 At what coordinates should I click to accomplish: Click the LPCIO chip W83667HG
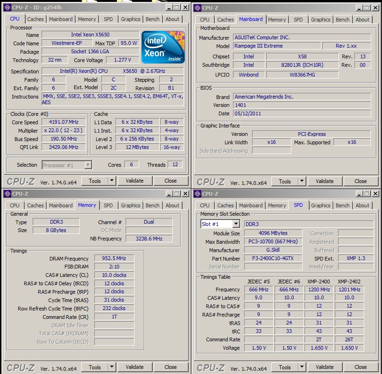tap(302, 75)
